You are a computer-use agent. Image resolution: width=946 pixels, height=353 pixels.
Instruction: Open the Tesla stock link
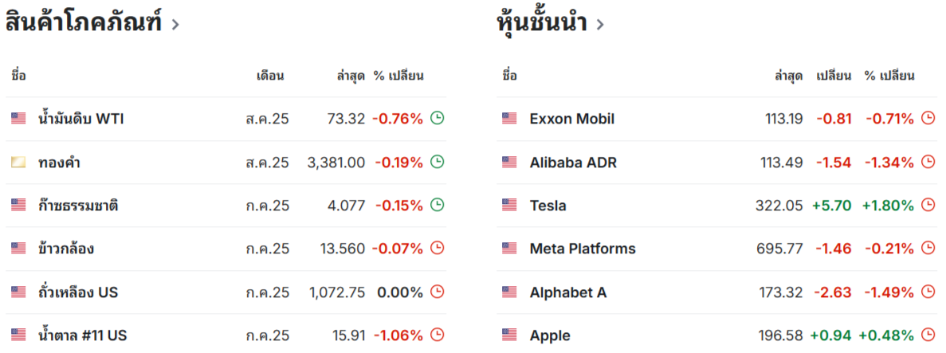(548, 206)
